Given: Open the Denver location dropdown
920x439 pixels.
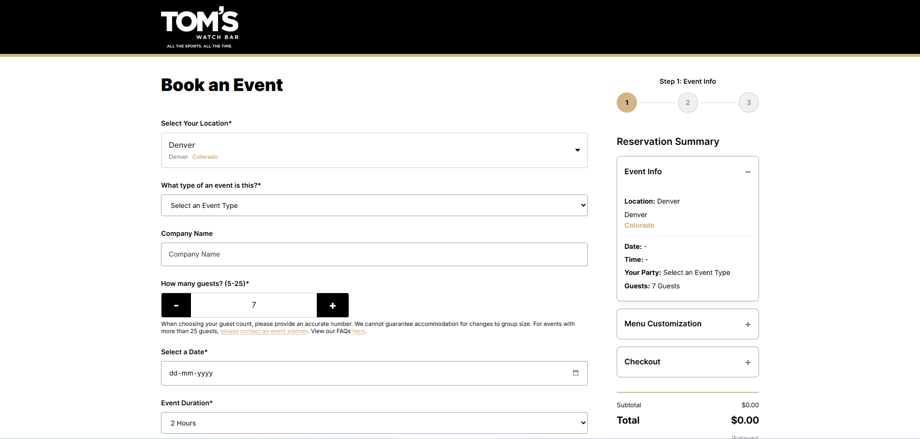Looking at the screenshot, I should (x=374, y=150).
